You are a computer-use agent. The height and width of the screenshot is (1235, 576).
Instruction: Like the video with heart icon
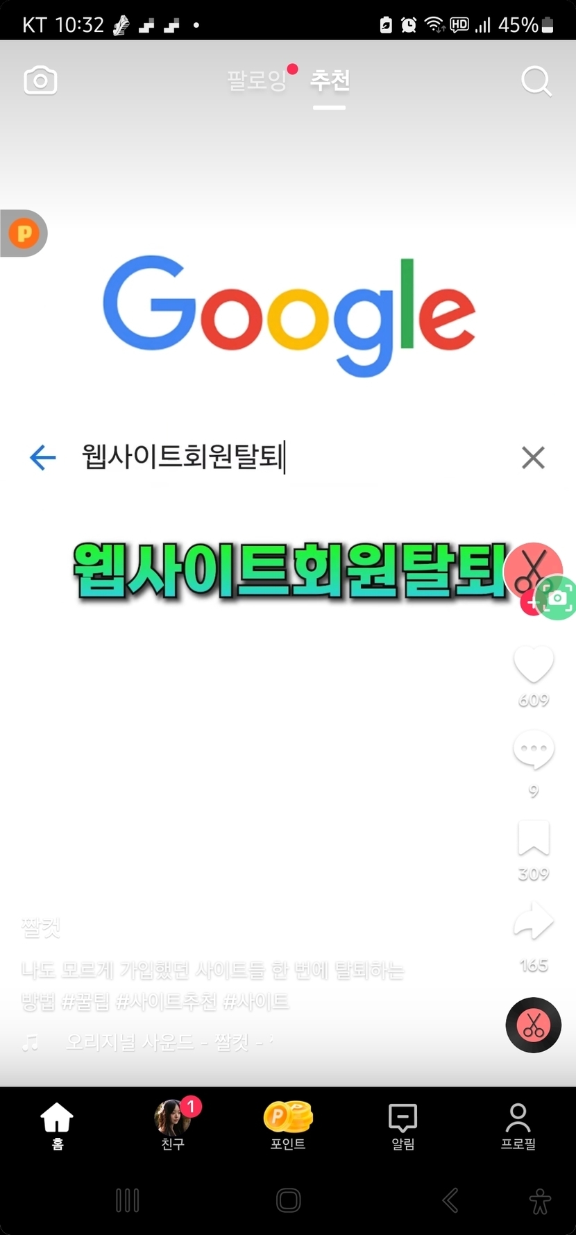pyautogui.click(x=533, y=664)
